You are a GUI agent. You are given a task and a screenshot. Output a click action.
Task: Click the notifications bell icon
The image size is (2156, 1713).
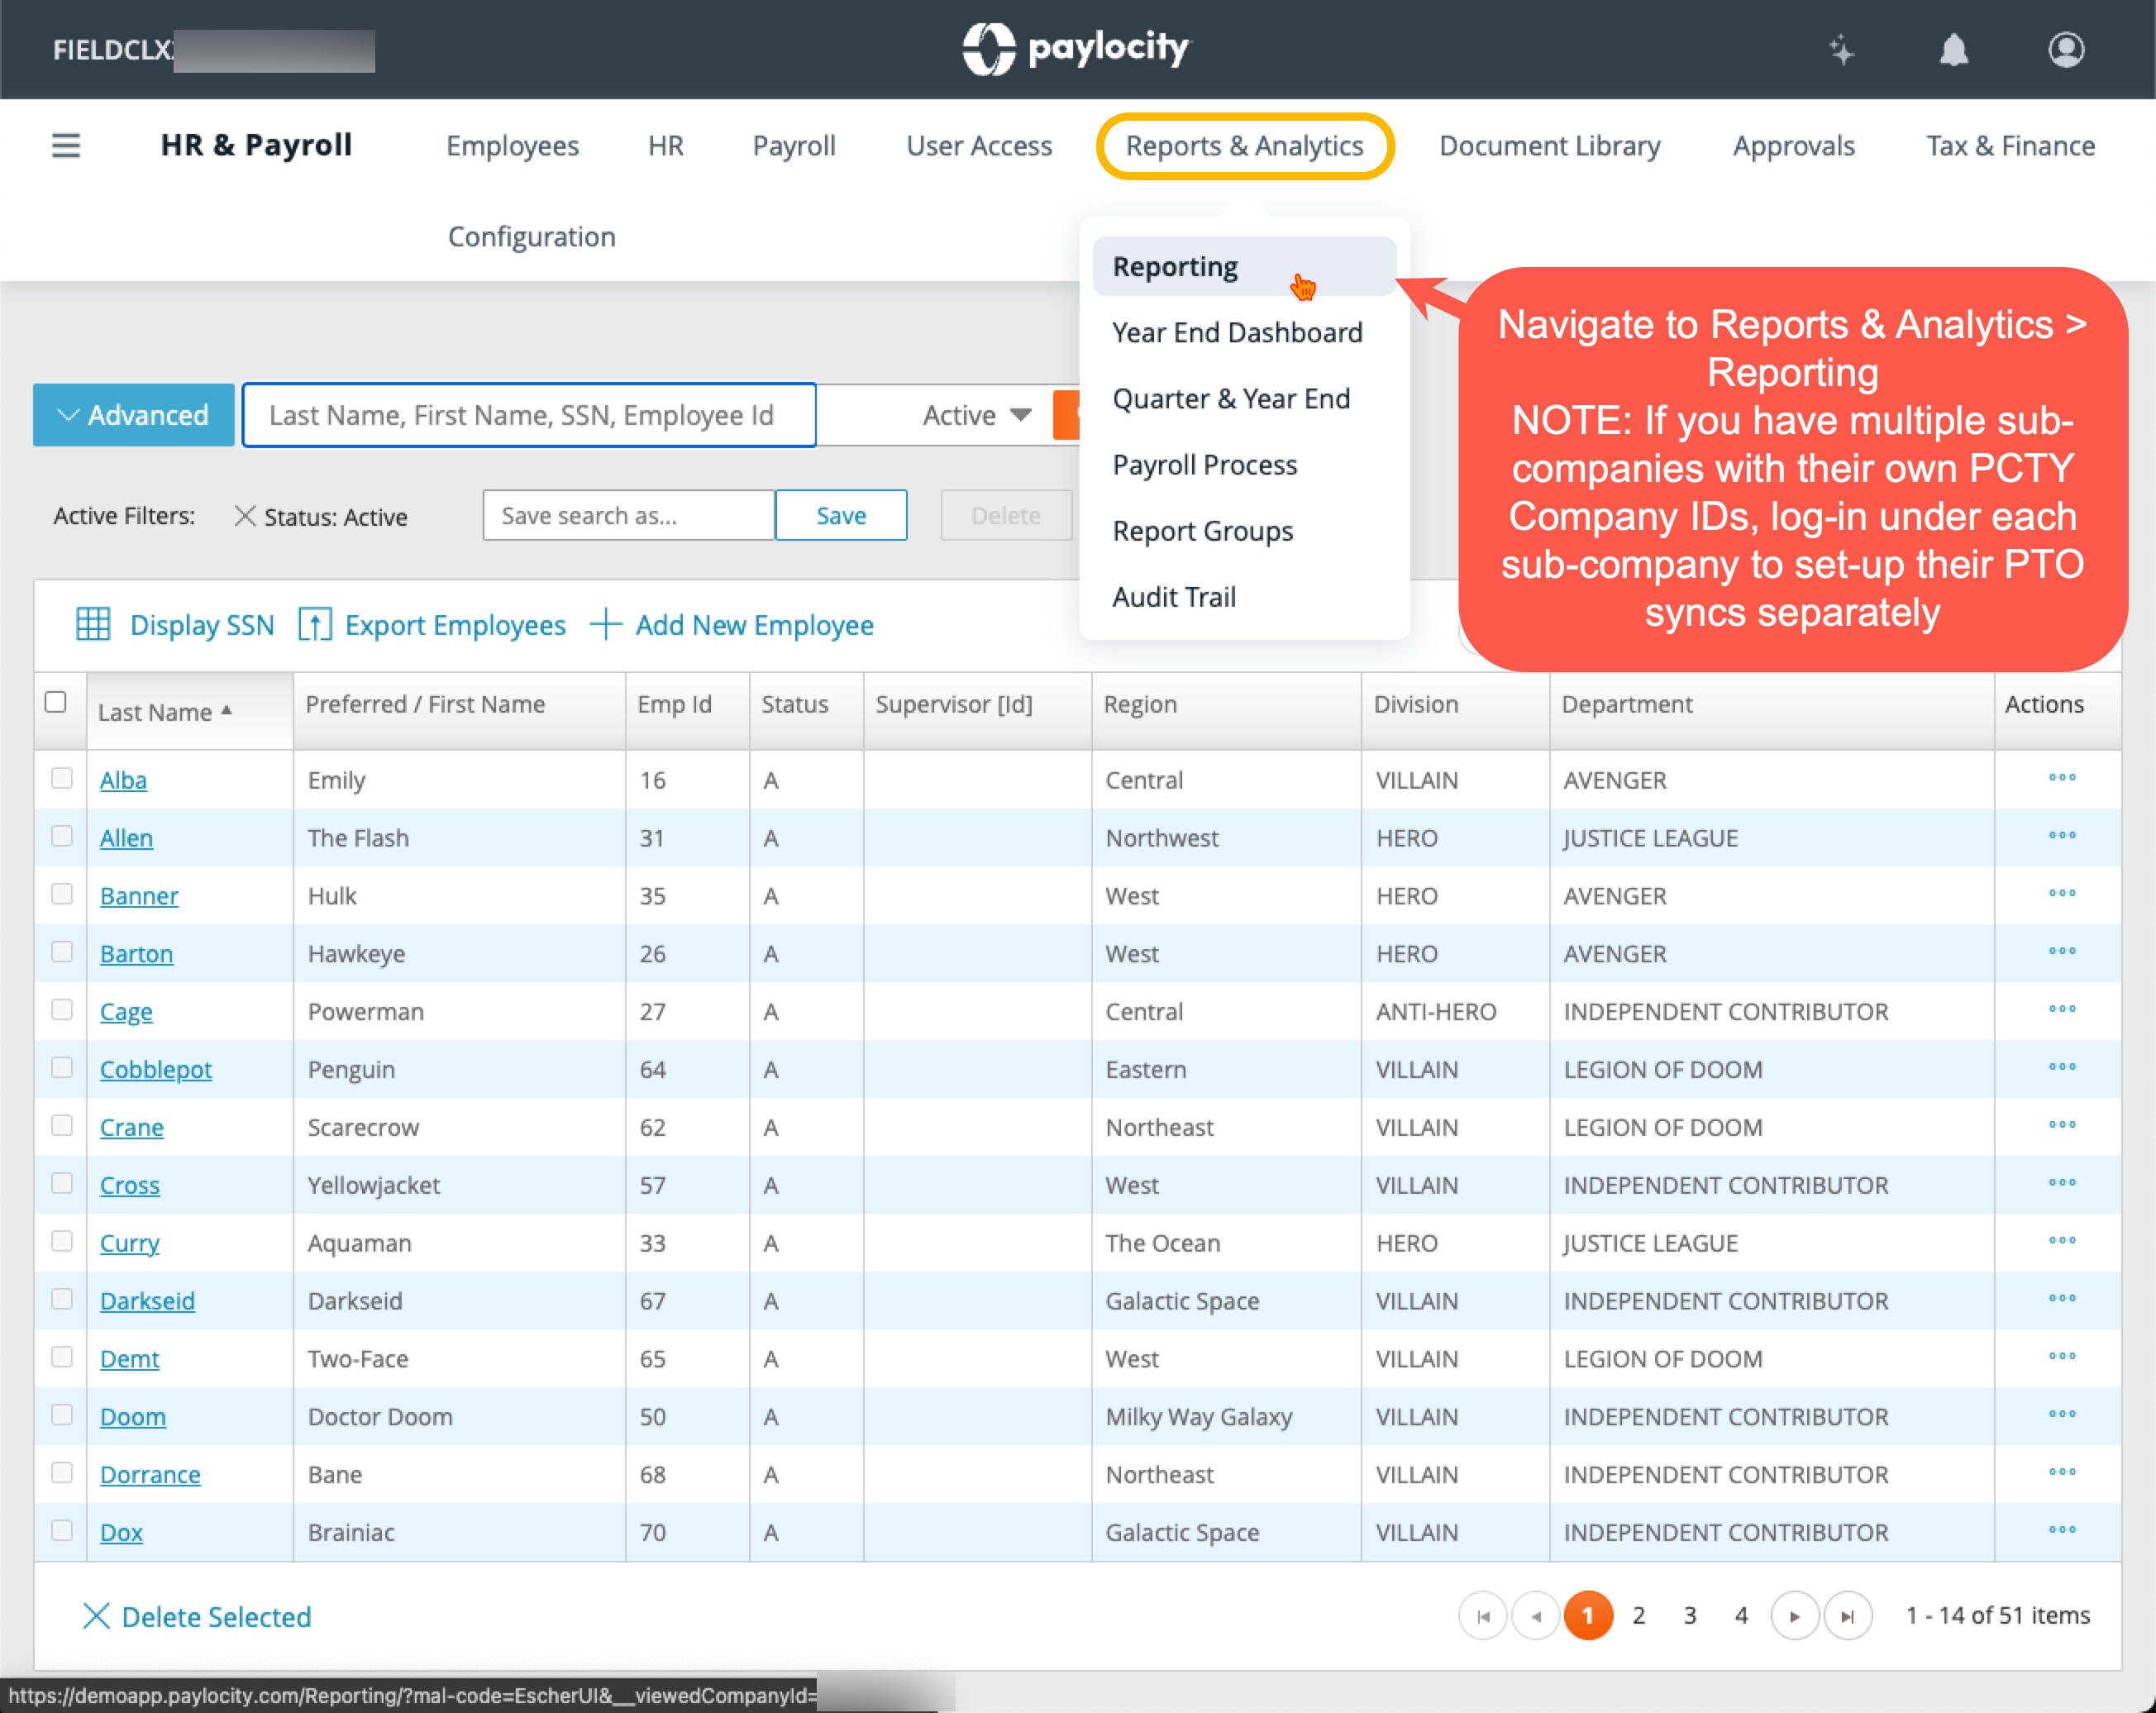tap(1953, 50)
